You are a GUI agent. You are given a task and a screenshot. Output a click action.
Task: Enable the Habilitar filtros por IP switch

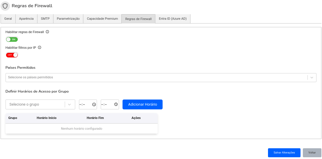click(12, 55)
